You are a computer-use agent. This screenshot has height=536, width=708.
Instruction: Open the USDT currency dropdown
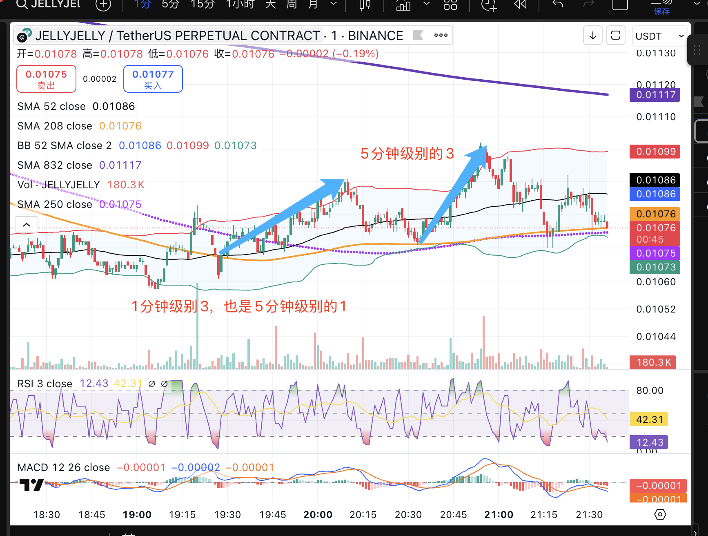[659, 36]
